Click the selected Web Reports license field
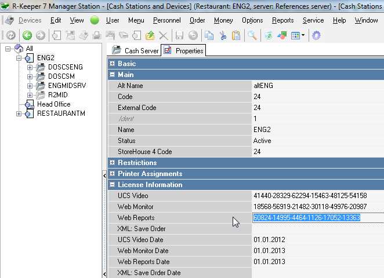This screenshot has height=278, width=384. tap(318, 218)
